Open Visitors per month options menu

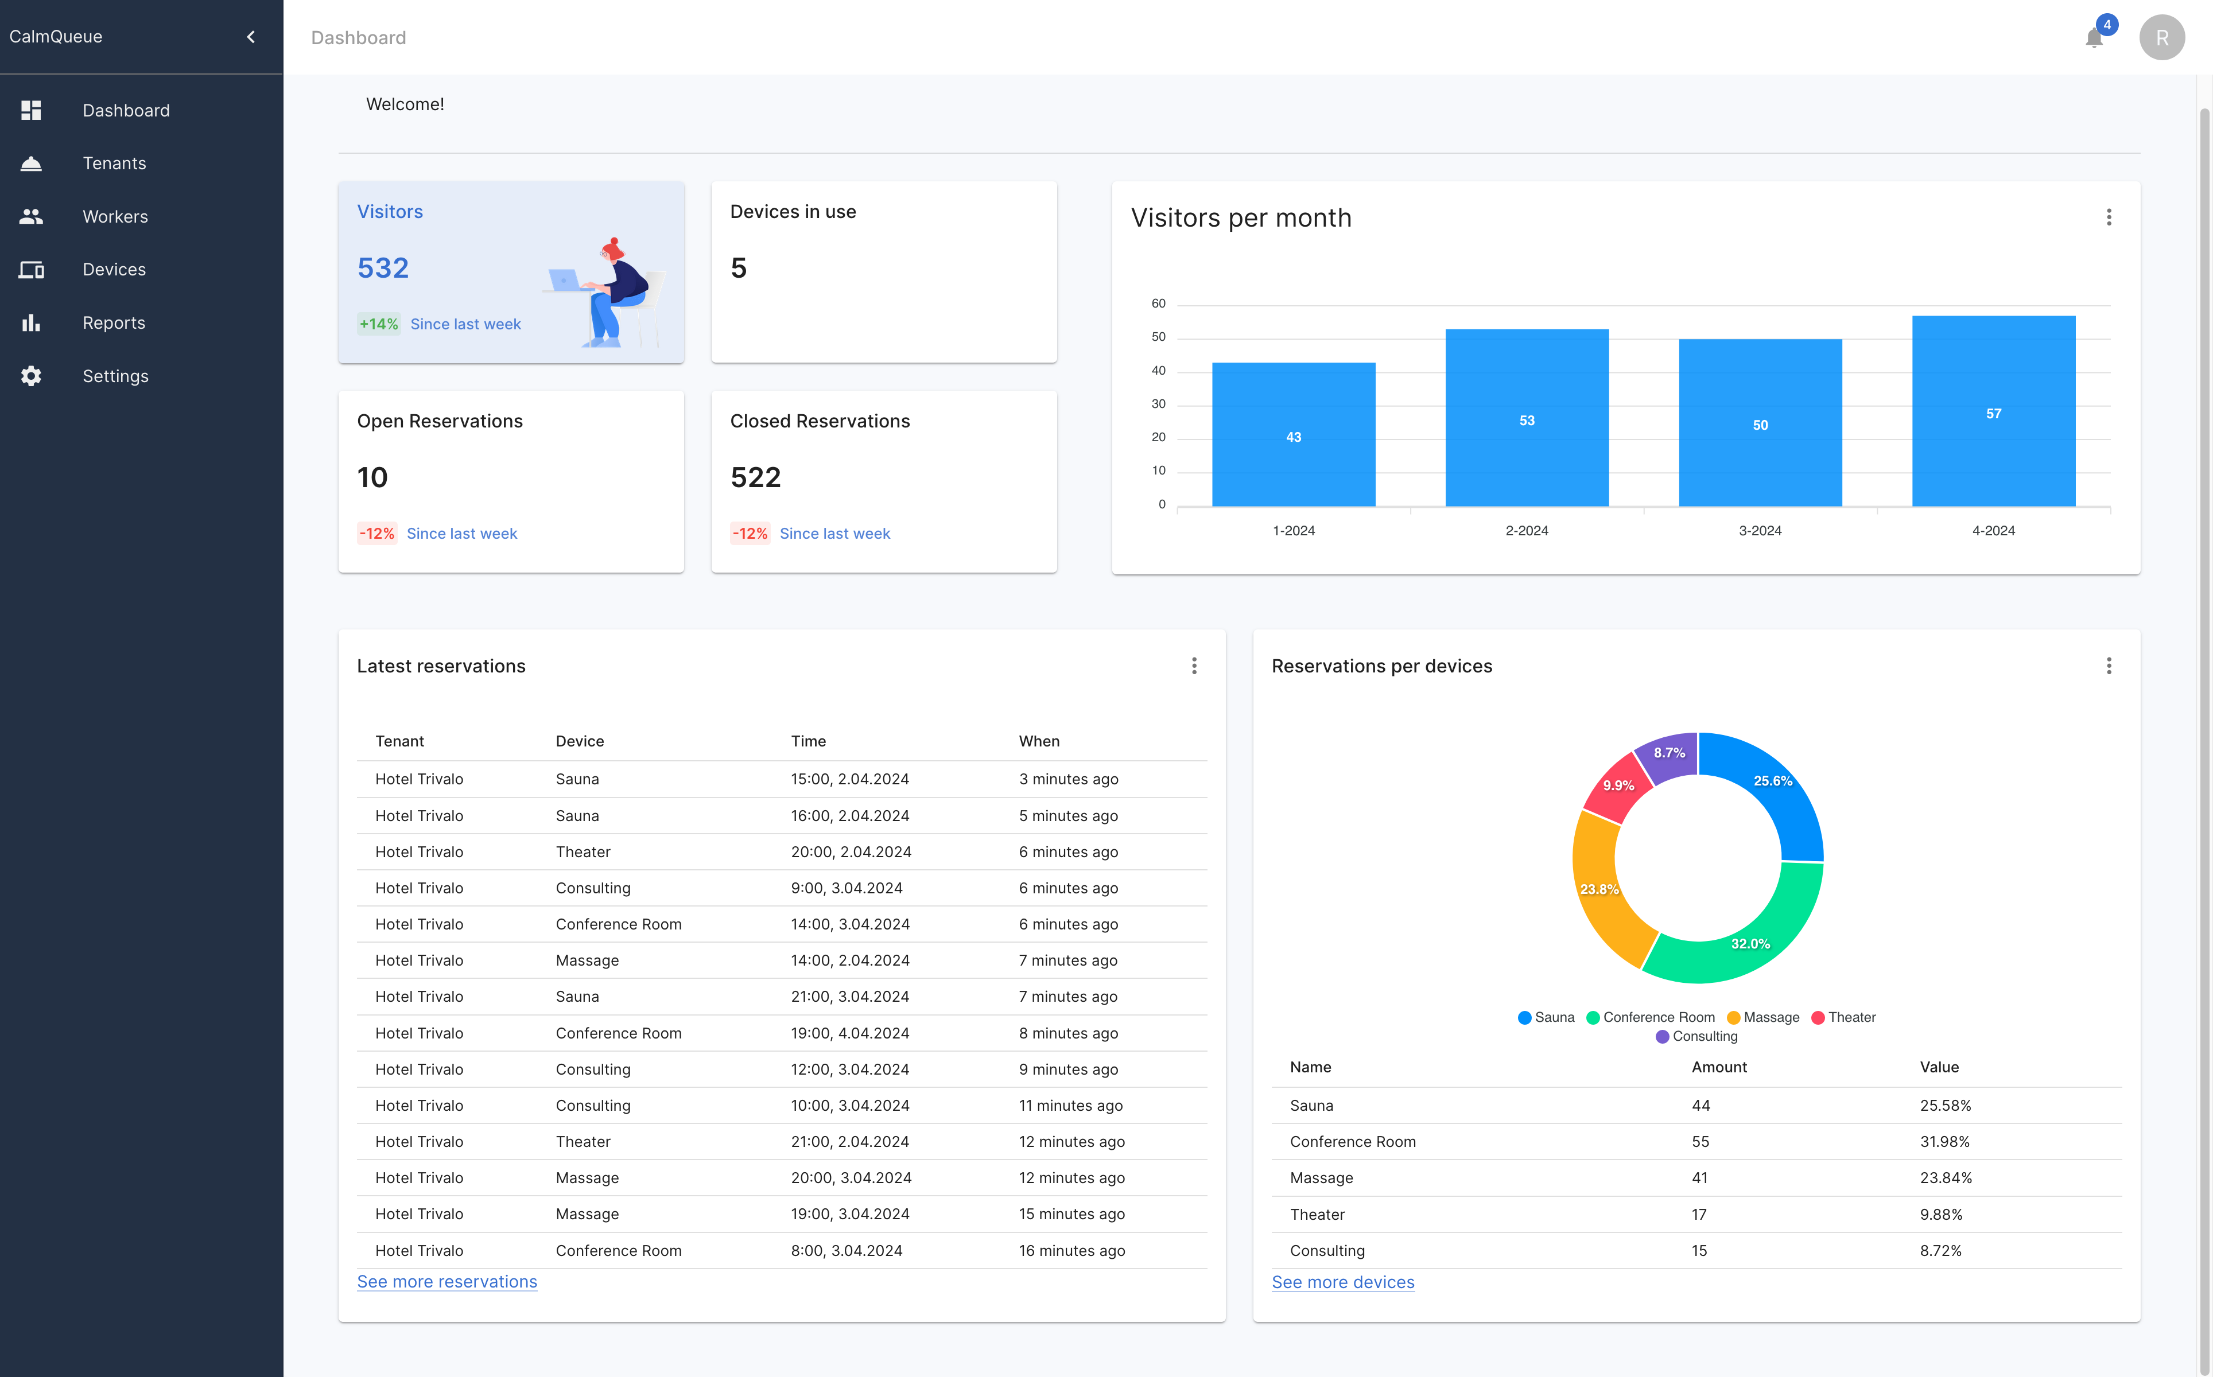pyautogui.click(x=2109, y=217)
